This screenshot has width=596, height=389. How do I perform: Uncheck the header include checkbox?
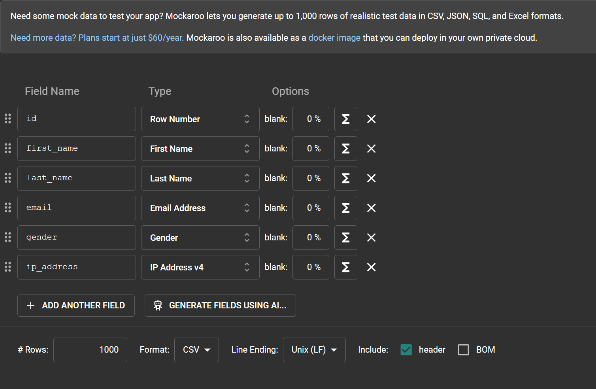coord(406,350)
